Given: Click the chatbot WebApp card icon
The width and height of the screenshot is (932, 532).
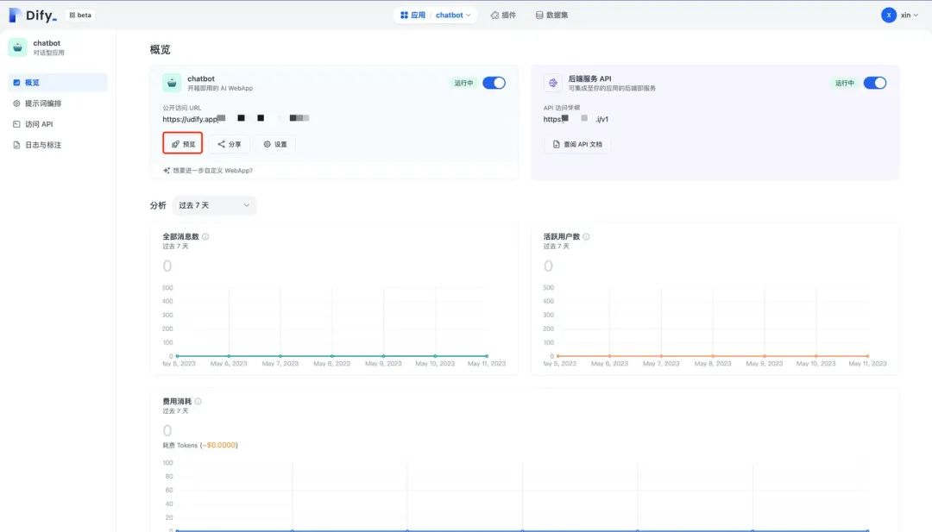Looking at the screenshot, I should tap(172, 83).
